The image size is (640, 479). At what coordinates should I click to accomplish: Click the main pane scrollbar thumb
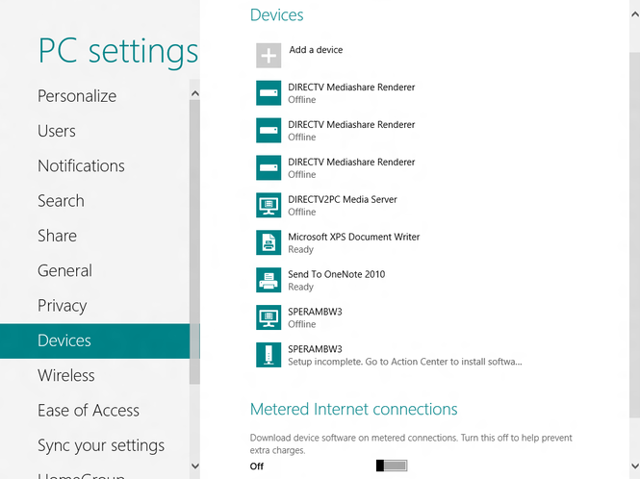(634, 235)
